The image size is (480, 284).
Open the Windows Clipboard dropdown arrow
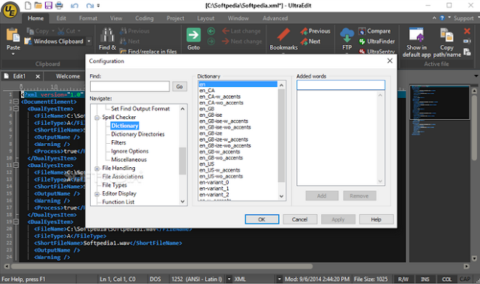(88, 41)
